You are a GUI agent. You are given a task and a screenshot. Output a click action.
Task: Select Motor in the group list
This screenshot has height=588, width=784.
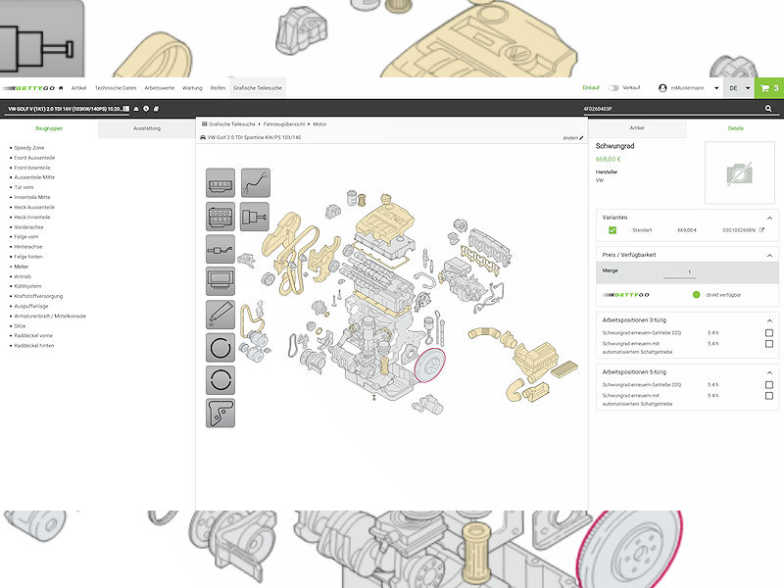tap(21, 267)
